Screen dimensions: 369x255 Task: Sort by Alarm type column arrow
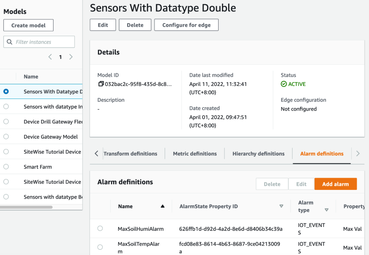(x=327, y=210)
